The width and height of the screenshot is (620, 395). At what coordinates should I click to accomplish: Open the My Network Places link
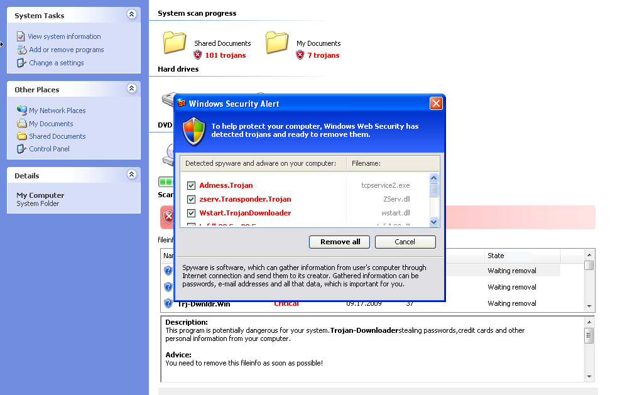click(x=57, y=111)
